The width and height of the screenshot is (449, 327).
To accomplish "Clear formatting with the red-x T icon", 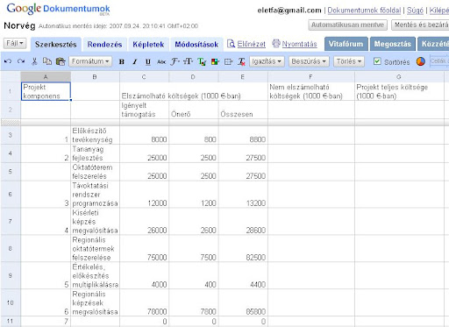I will pos(241,61).
